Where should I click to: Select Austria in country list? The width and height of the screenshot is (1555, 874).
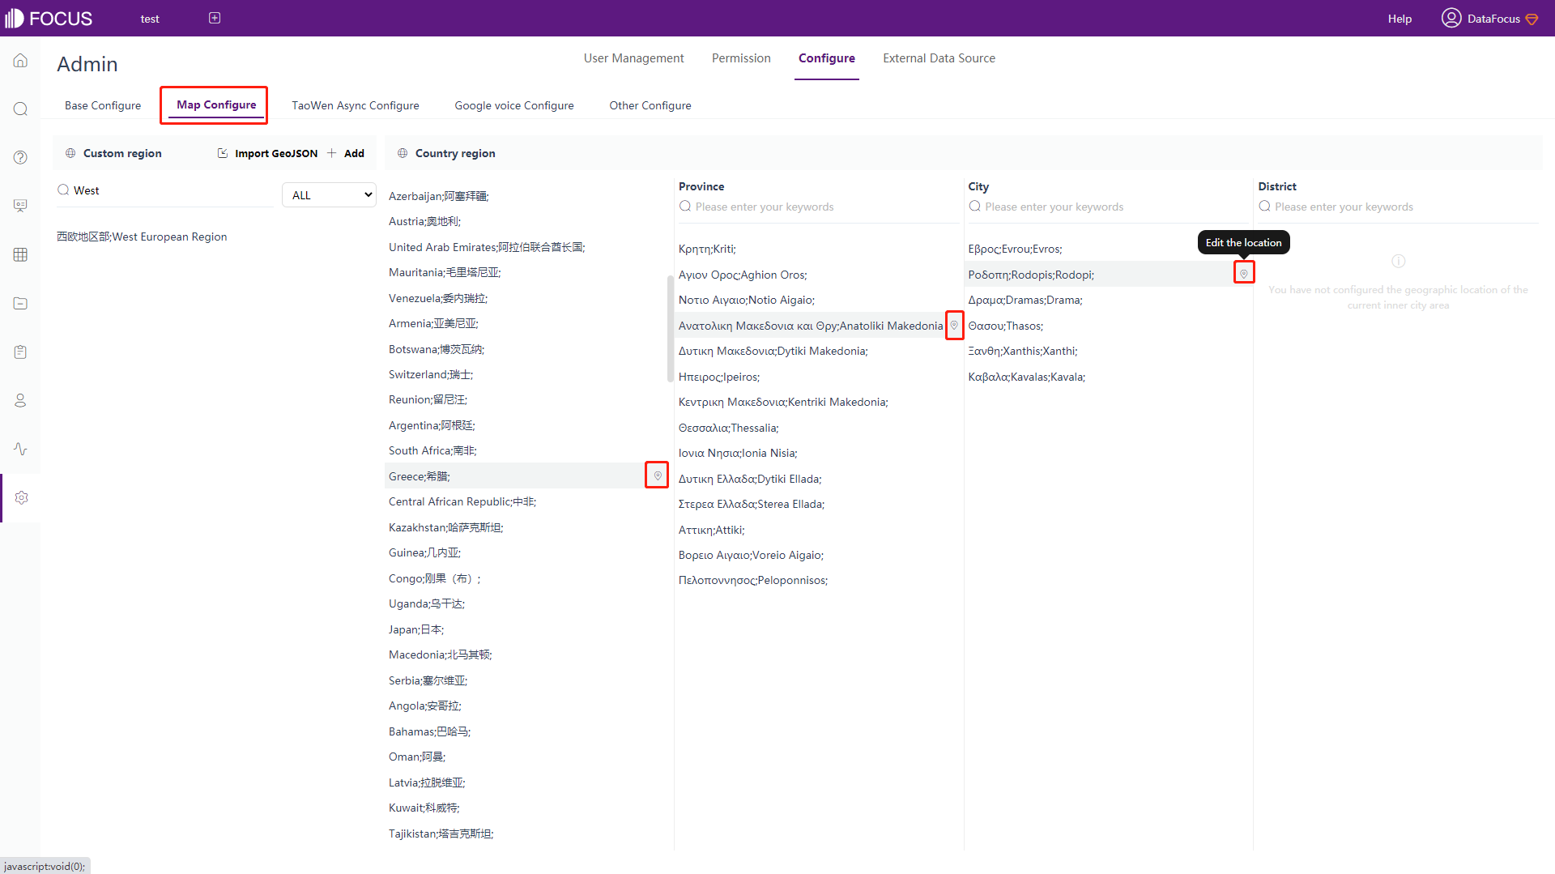coord(424,221)
